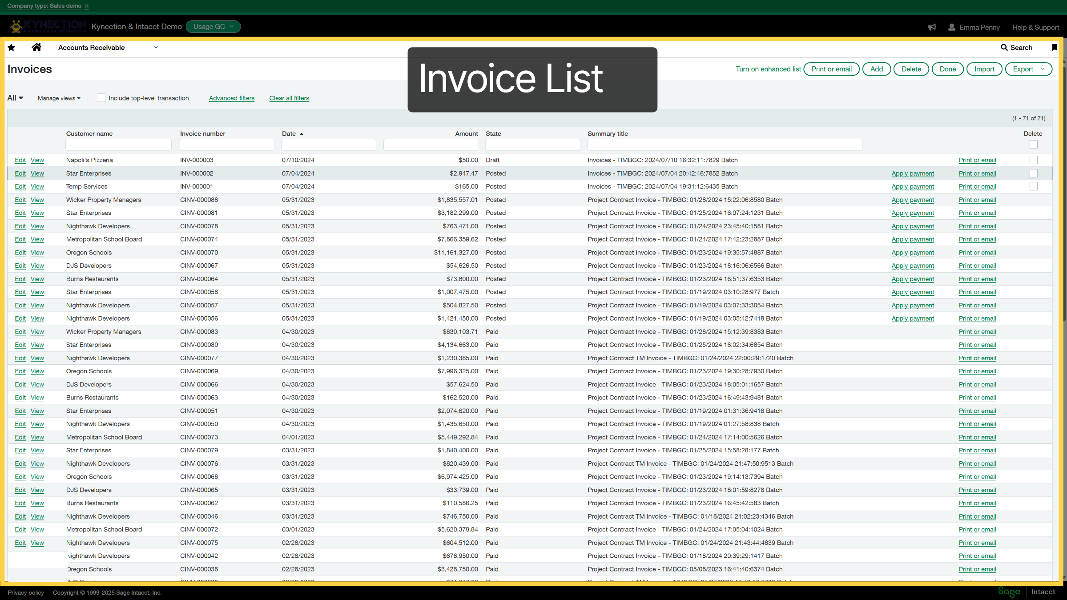
Task: Click Turn on enhanced list link
Action: [x=768, y=69]
